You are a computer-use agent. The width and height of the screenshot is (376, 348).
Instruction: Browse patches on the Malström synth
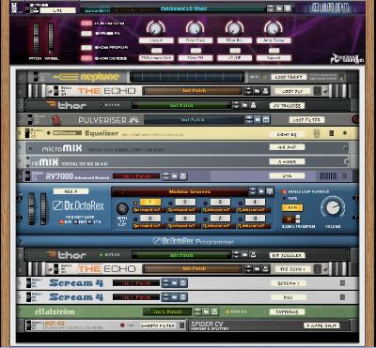click(x=206, y=311)
